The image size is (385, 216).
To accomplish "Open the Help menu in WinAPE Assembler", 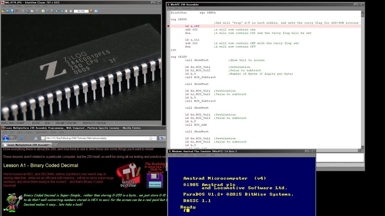I will [x=196, y=8].
